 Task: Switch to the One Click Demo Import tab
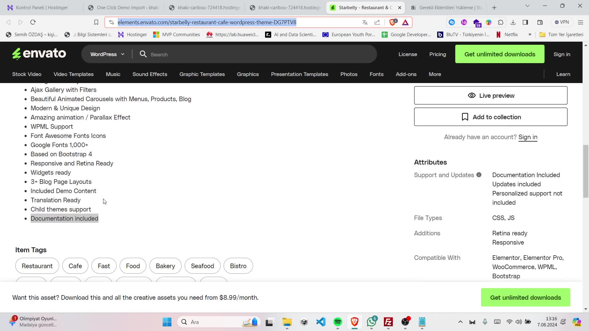pos(124,8)
